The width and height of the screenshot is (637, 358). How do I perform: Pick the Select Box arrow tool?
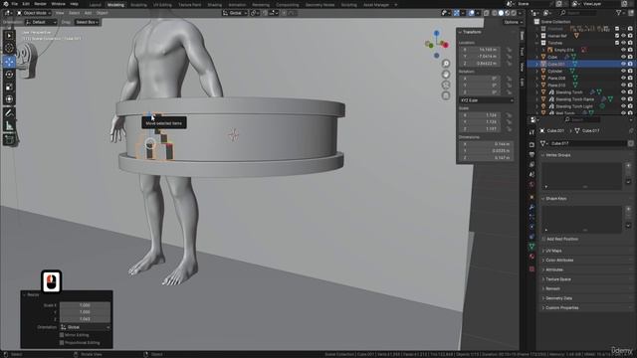[x=9, y=36]
